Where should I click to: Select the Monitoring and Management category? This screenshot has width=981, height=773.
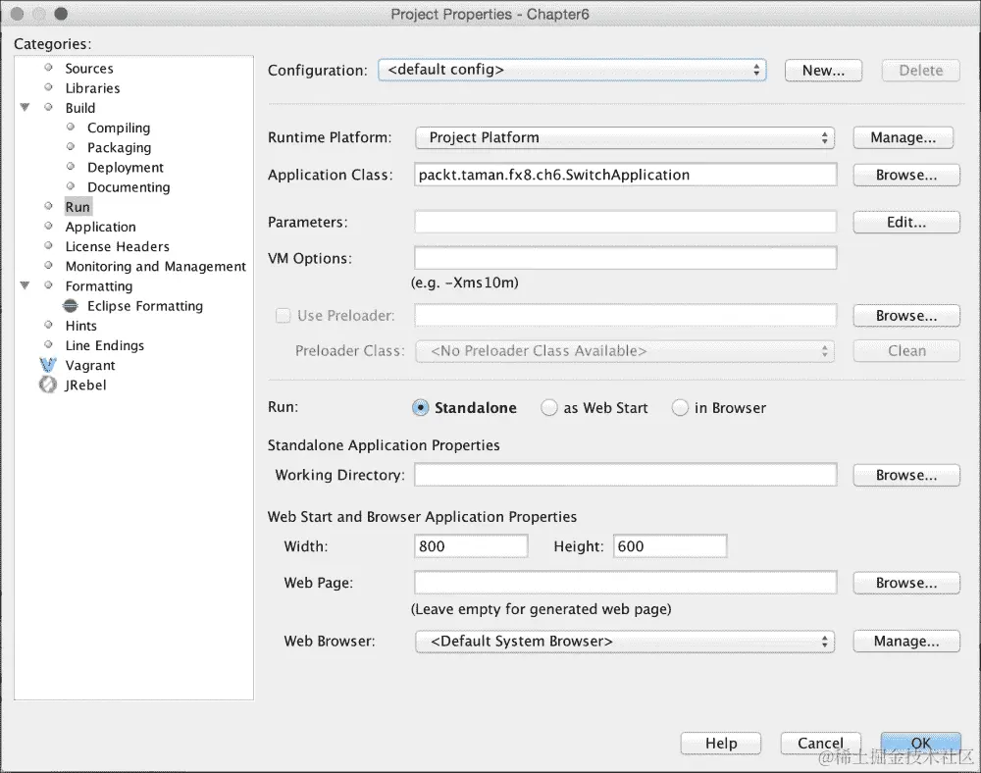click(x=155, y=266)
